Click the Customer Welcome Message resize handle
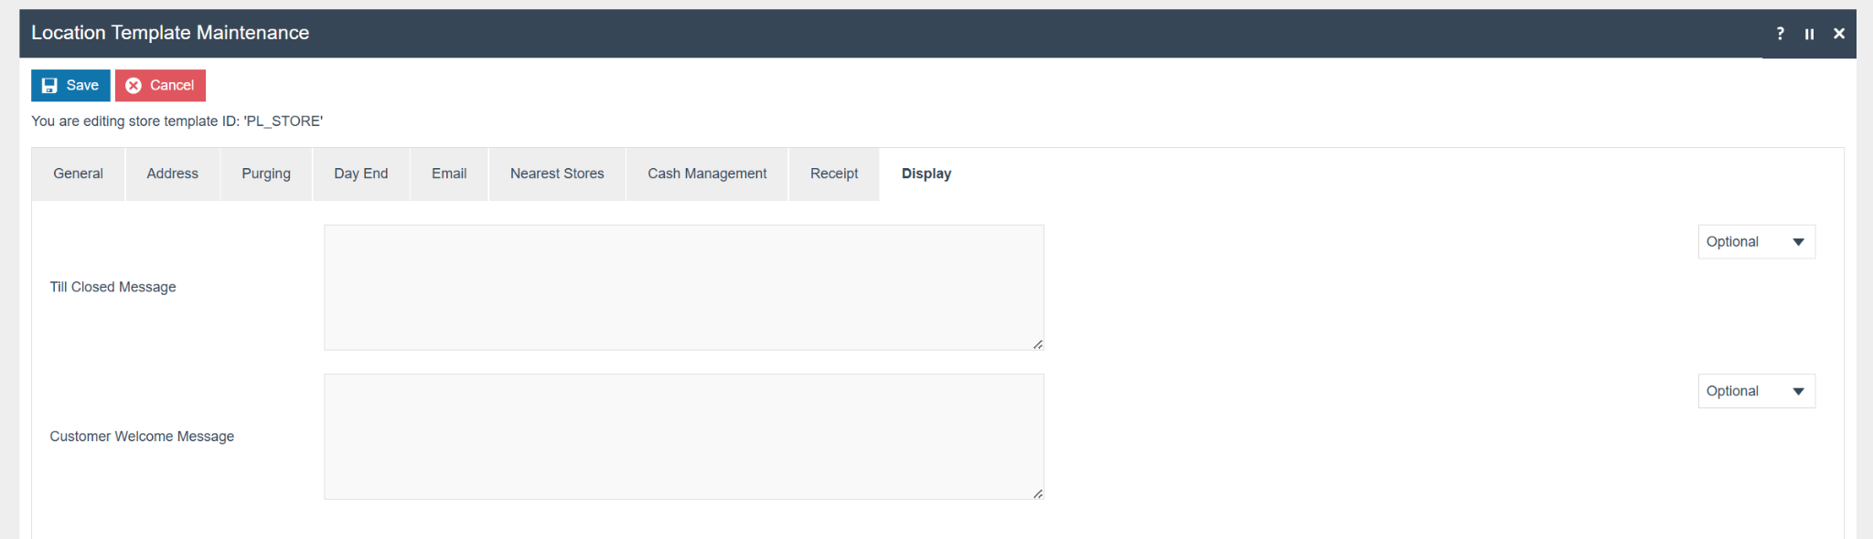Image resolution: width=1873 pixels, height=539 pixels. [1038, 493]
